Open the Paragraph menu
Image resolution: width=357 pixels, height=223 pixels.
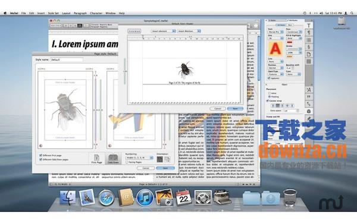click(80, 13)
